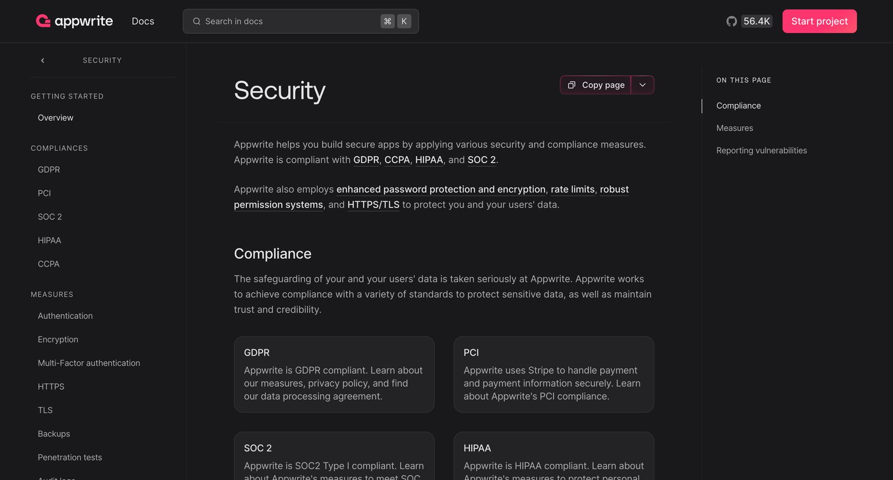
Task: Open Backups in the sidebar
Action: click(x=54, y=434)
